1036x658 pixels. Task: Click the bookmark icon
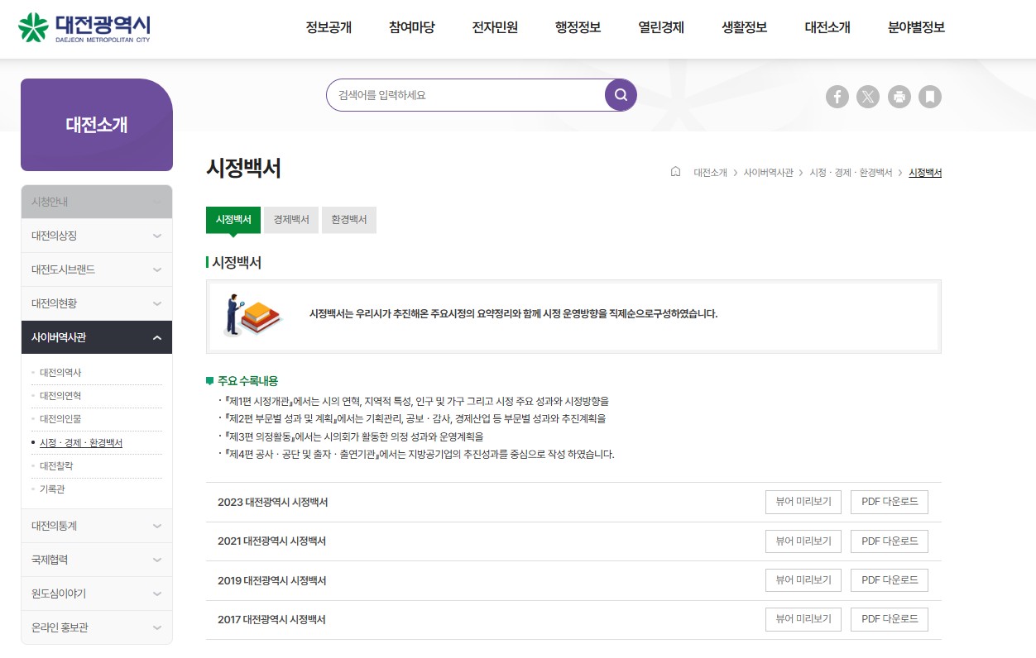point(930,97)
